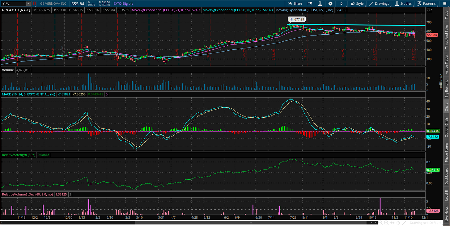Open chart settings gear icon
This screenshot has width=450, height=226.
(330, 4)
